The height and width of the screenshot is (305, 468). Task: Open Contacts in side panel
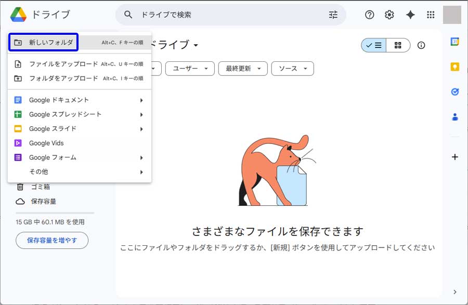(x=455, y=117)
